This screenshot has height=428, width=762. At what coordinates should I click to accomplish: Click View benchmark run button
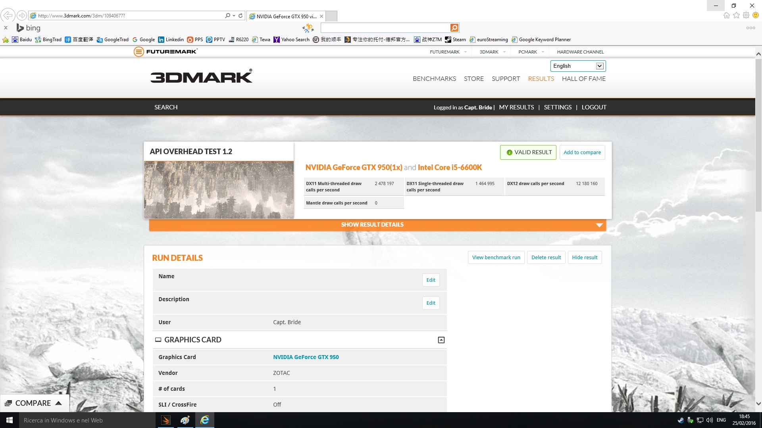[x=496, y=258]
